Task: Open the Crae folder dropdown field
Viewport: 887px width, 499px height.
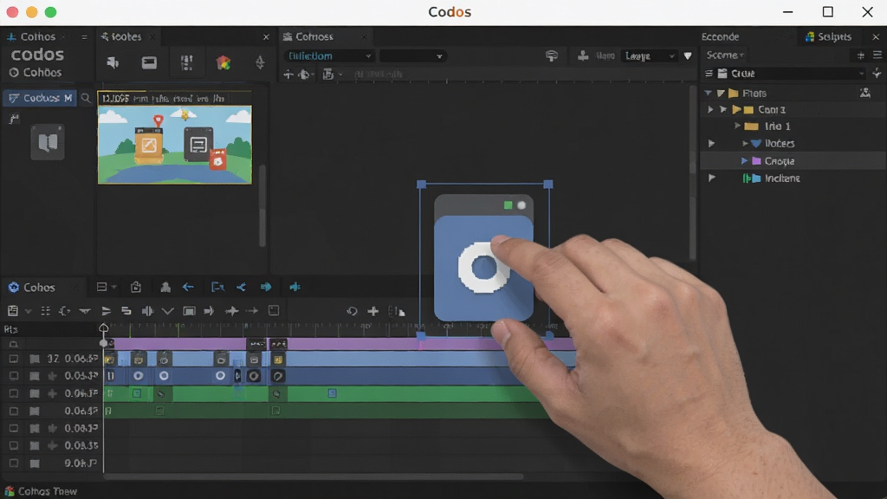Action: point(792,74)
